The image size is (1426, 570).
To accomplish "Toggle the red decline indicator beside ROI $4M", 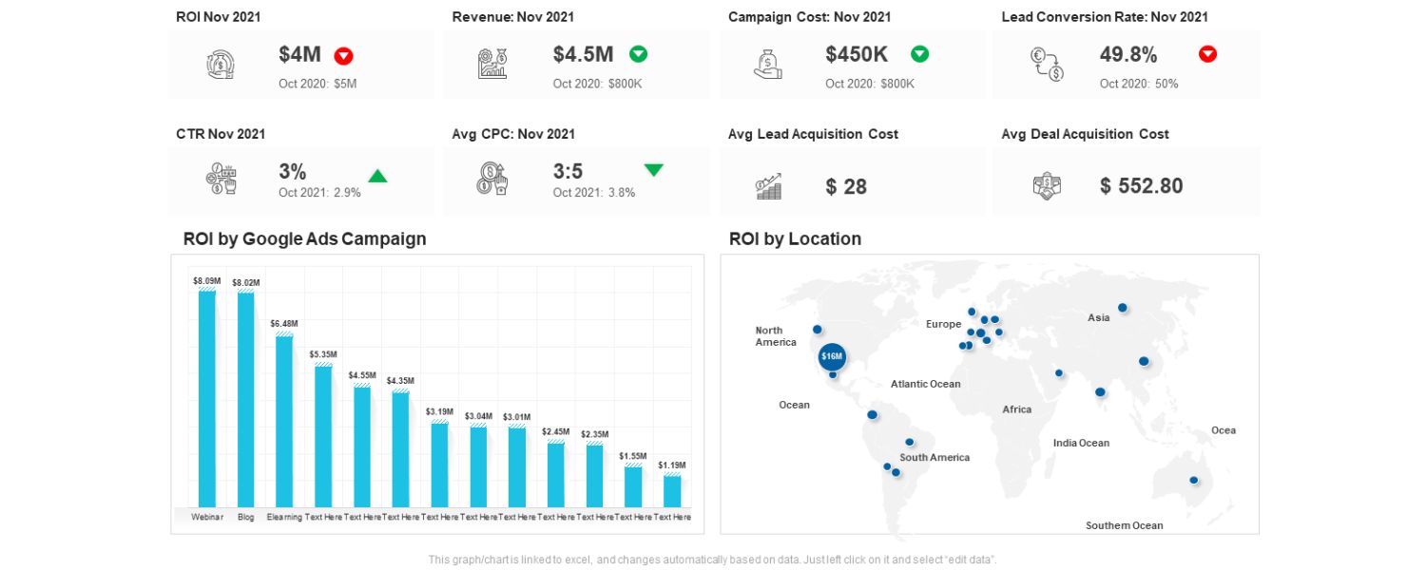I will [x=343, y=56].
